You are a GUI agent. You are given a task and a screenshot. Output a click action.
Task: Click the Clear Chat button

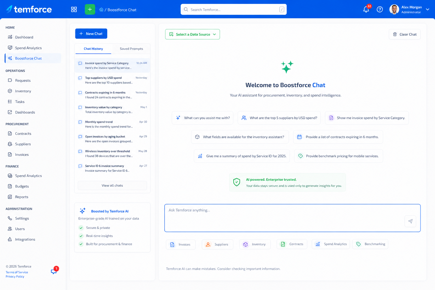[405, 34]
